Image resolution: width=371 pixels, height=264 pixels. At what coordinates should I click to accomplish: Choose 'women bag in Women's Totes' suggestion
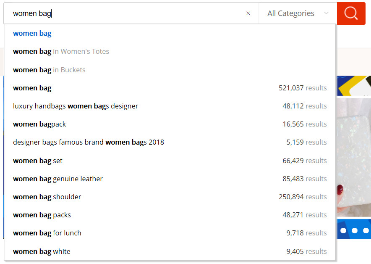click(x=61, y=52)
